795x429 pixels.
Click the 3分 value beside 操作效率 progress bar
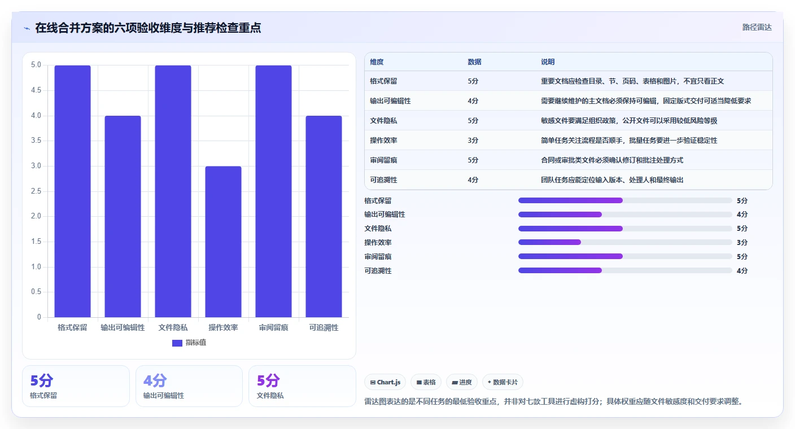[742, 243]
